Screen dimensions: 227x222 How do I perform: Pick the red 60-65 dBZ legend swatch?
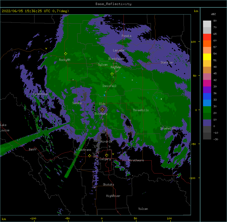207,37
